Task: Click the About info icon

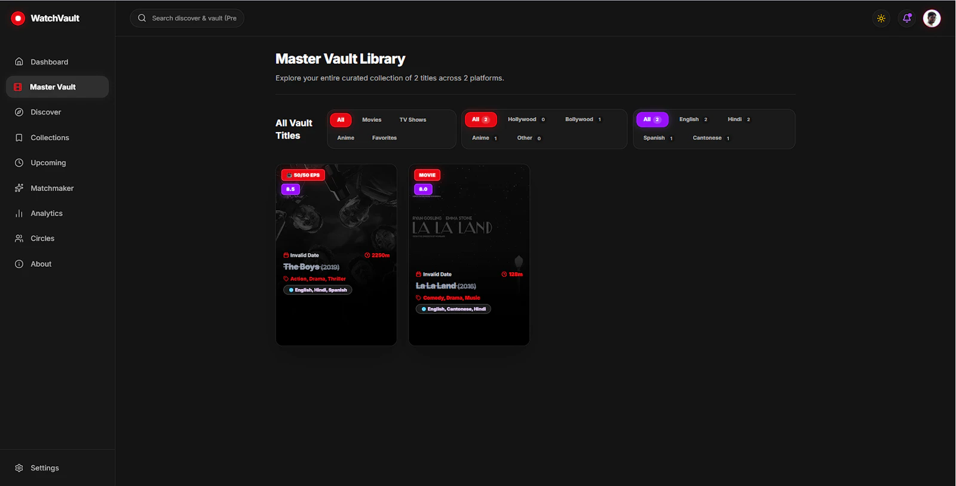Action: [19, 264]
